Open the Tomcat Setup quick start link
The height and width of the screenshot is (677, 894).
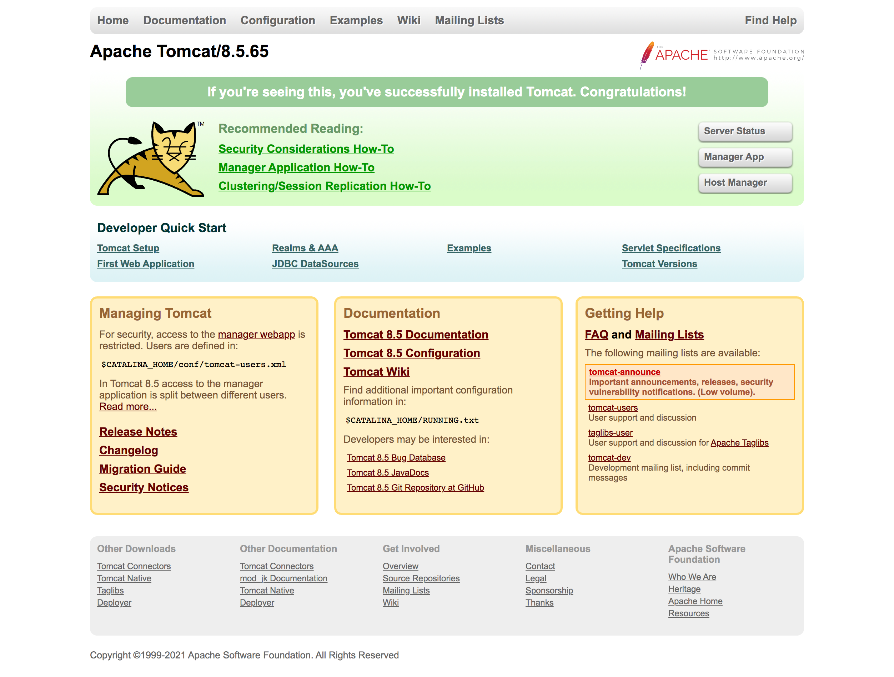click(128, 248)
